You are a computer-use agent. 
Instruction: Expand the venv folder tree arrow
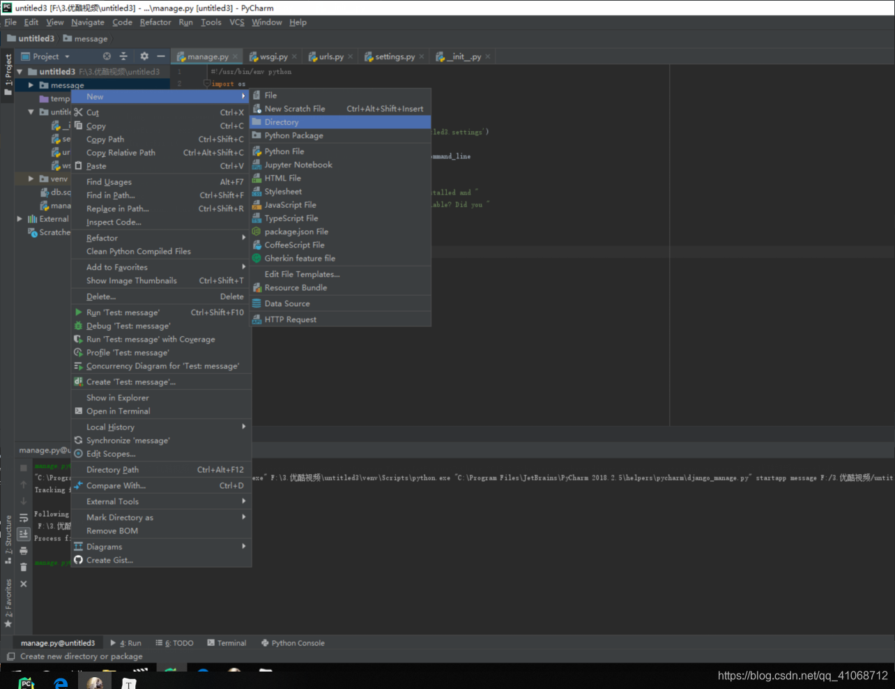(x=31, y=179)
